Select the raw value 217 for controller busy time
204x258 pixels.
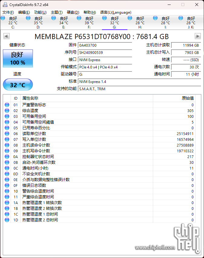[x=190, y=157]
